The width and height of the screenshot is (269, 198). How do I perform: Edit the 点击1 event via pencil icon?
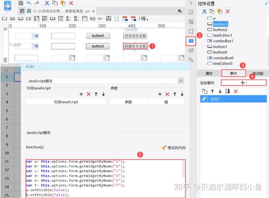click(x=204, y=99)
